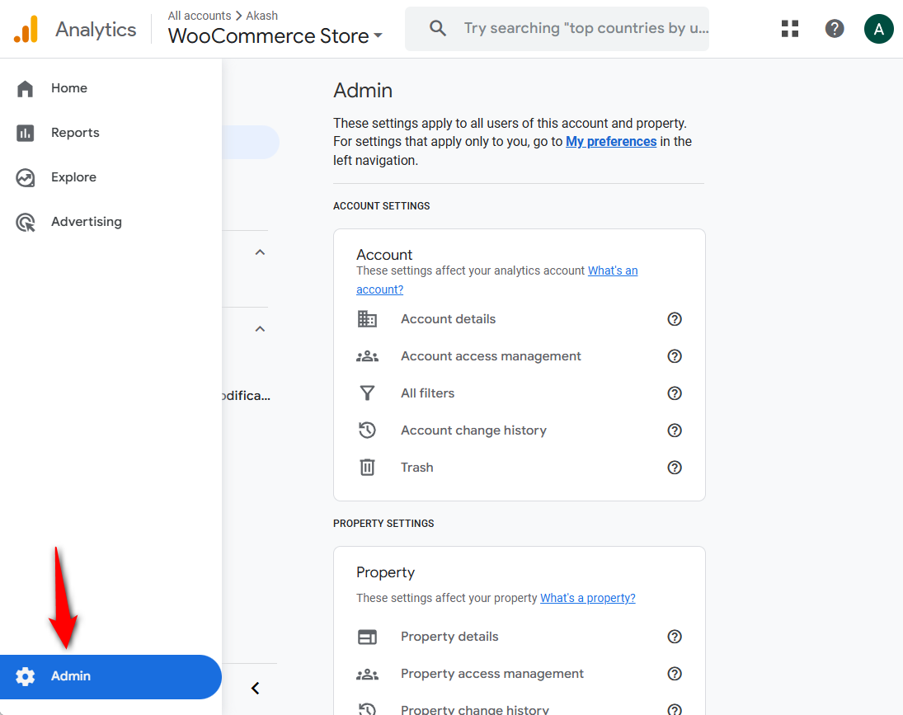This screenshot has height=715, width=903.
Task: Open the Help question mark menu
Action: coord(835,29)
